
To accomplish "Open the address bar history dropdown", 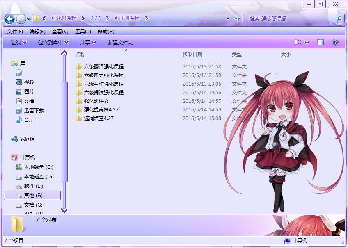I will [228, 19].
